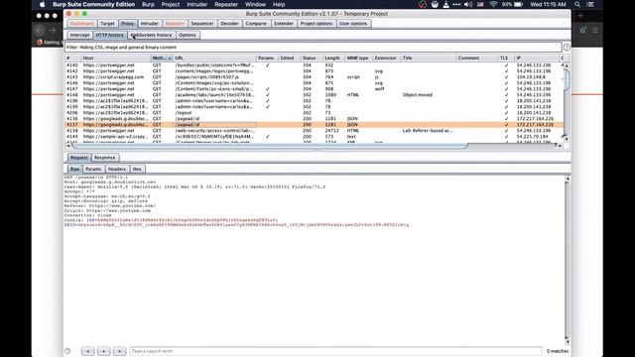Click the browser back arrow behind Burp
The width and height of the screenshot is (635, 357).
pos(40,30)
